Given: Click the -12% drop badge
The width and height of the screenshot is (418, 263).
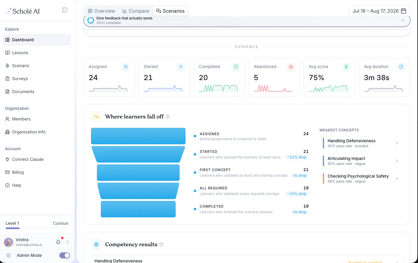Looking at the screenshot, I should coord(297,157).
